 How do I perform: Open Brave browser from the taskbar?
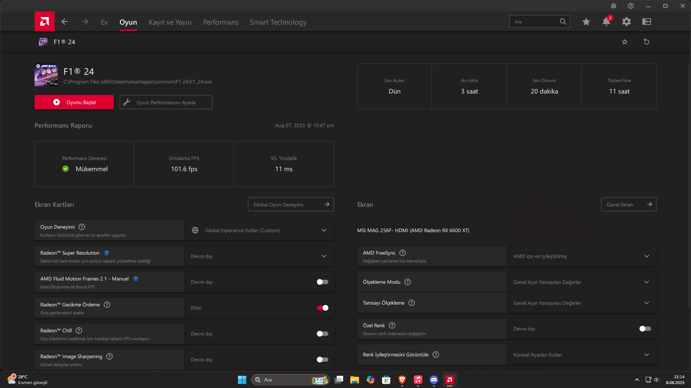402,380
